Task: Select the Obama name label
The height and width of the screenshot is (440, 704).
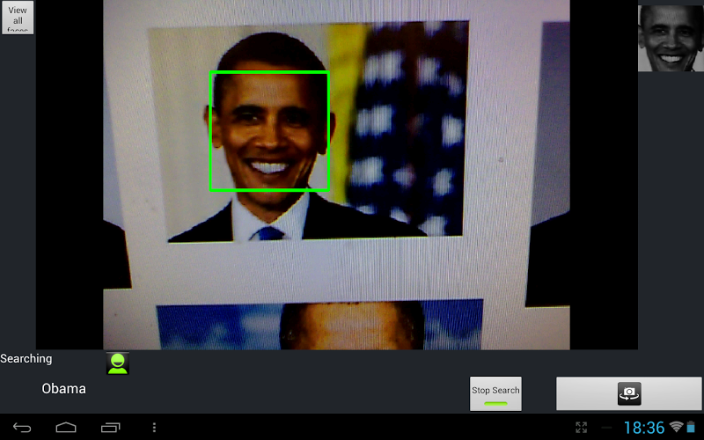Action: [63, 389]
